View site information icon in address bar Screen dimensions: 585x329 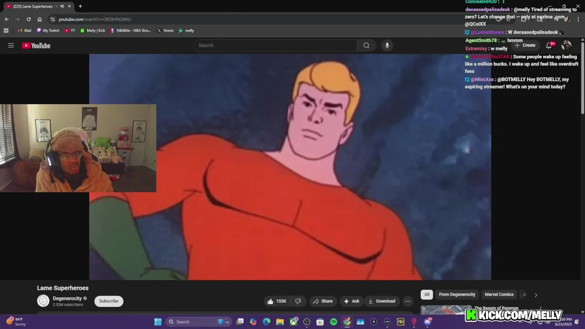tap(53, 19)
